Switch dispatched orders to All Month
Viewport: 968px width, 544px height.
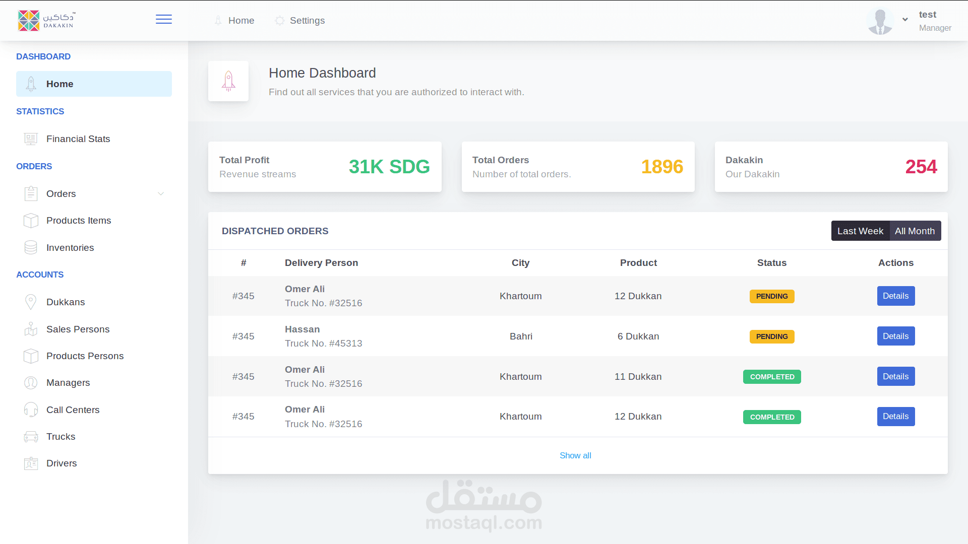(915, 231)
